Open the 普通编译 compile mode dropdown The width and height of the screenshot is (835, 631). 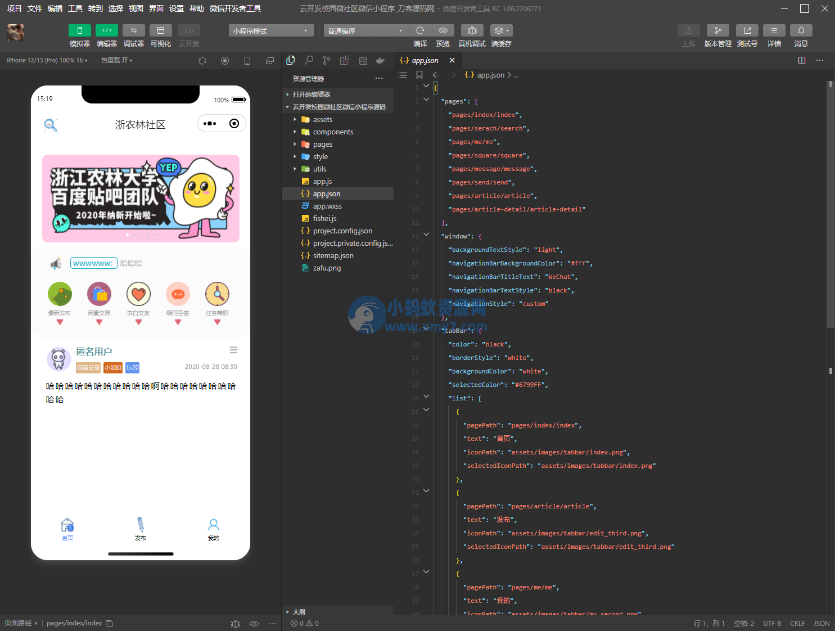click(365, 30)
